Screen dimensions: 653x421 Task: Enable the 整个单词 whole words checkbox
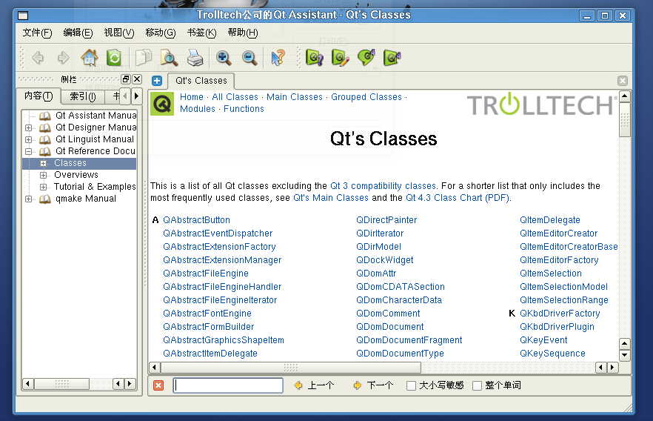(x=478, y=385)
